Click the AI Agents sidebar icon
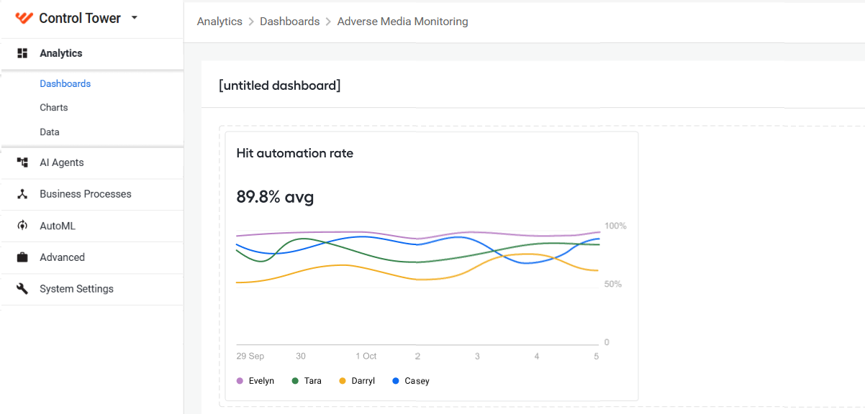The height and width of the screenshot is (414, 865). [x=22, y=162]
